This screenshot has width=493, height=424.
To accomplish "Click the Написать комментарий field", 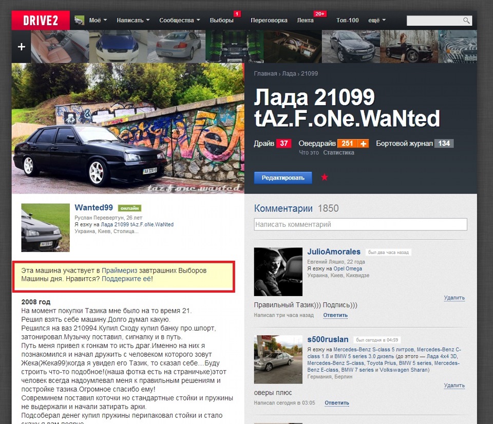I will tap(361, 224).
